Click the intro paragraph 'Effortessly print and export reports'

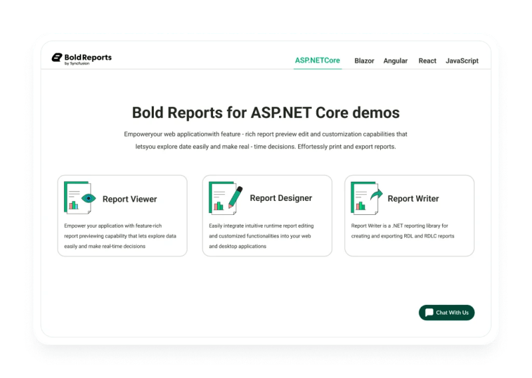(x=347, y=147)
